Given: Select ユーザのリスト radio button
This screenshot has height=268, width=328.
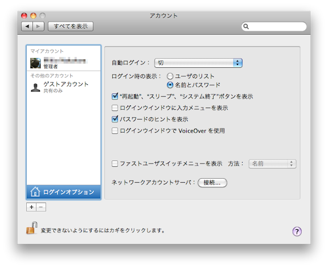Looking at the screenshot, I should (x=170, y=76).
